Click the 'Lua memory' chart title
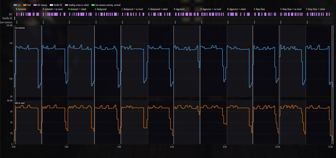 click(x=20, y=28)
